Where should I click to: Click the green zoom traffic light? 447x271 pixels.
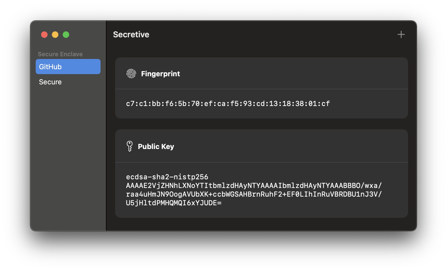tap(65, 35)
